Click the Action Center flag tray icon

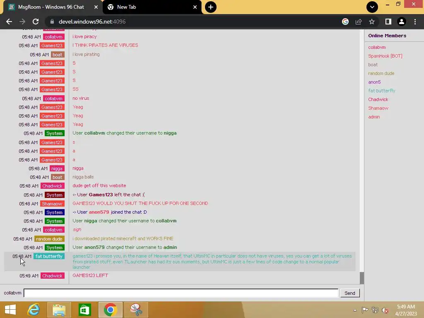[x=365, y=310]
